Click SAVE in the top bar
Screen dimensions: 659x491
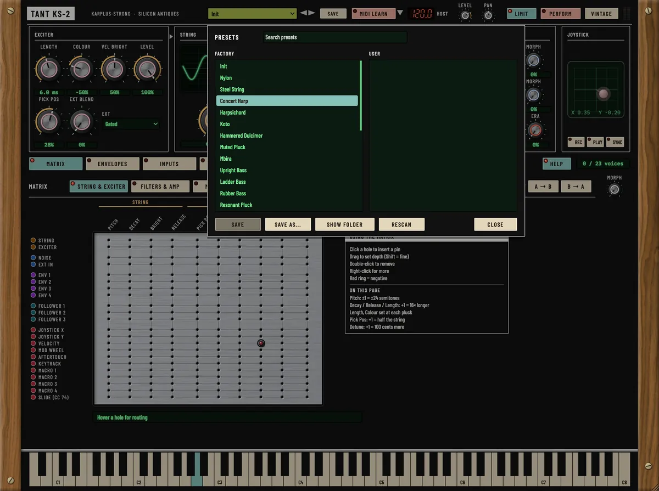[333, 14]
